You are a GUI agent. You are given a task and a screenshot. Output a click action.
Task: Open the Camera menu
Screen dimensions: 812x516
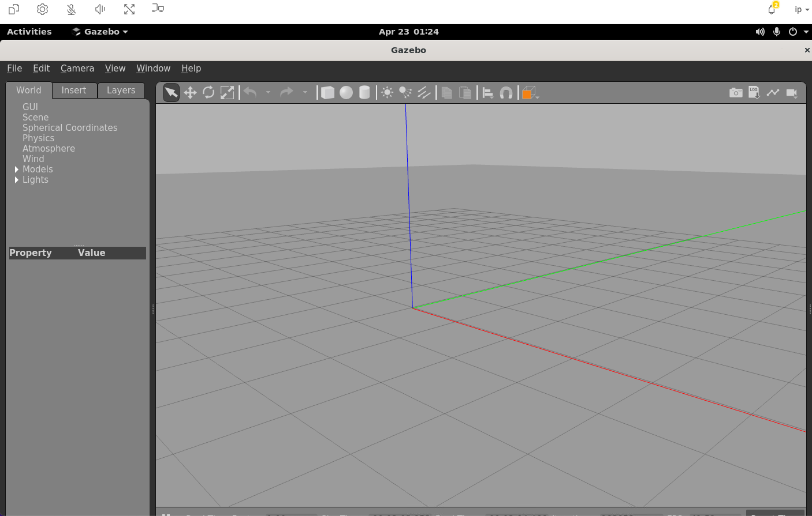click(77, 69)
